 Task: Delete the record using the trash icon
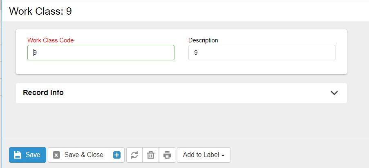coord(151,155)
